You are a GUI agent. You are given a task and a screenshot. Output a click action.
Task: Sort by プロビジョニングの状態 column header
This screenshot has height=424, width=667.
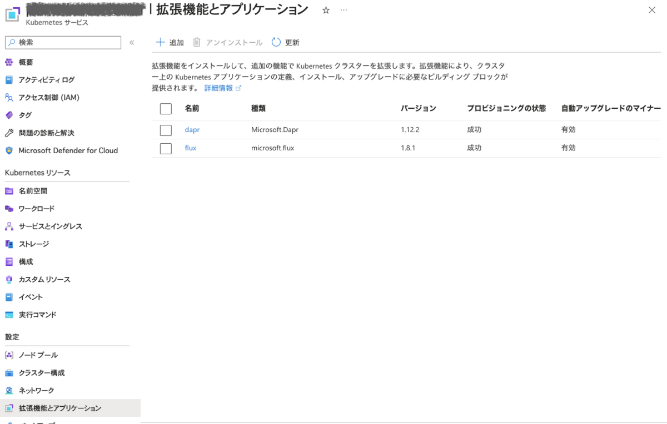coord(506,109)
